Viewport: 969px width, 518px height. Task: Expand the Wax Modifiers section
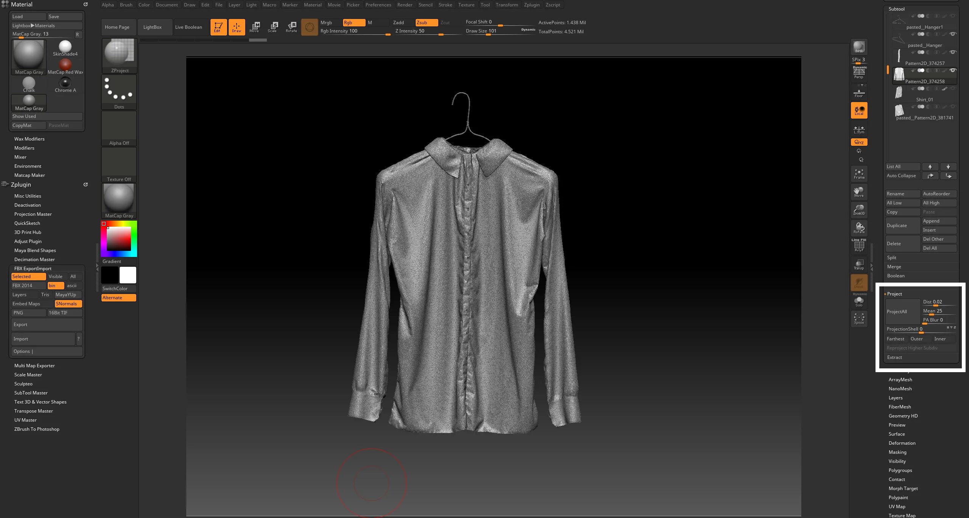[30, 139]
